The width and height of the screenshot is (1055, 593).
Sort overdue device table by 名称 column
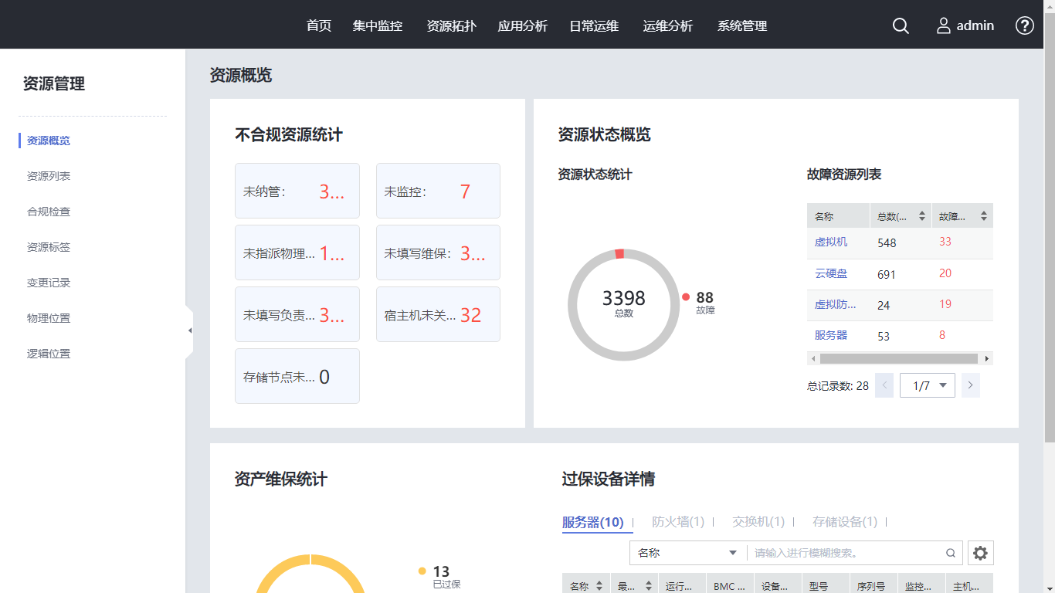[x=599, y=586]
